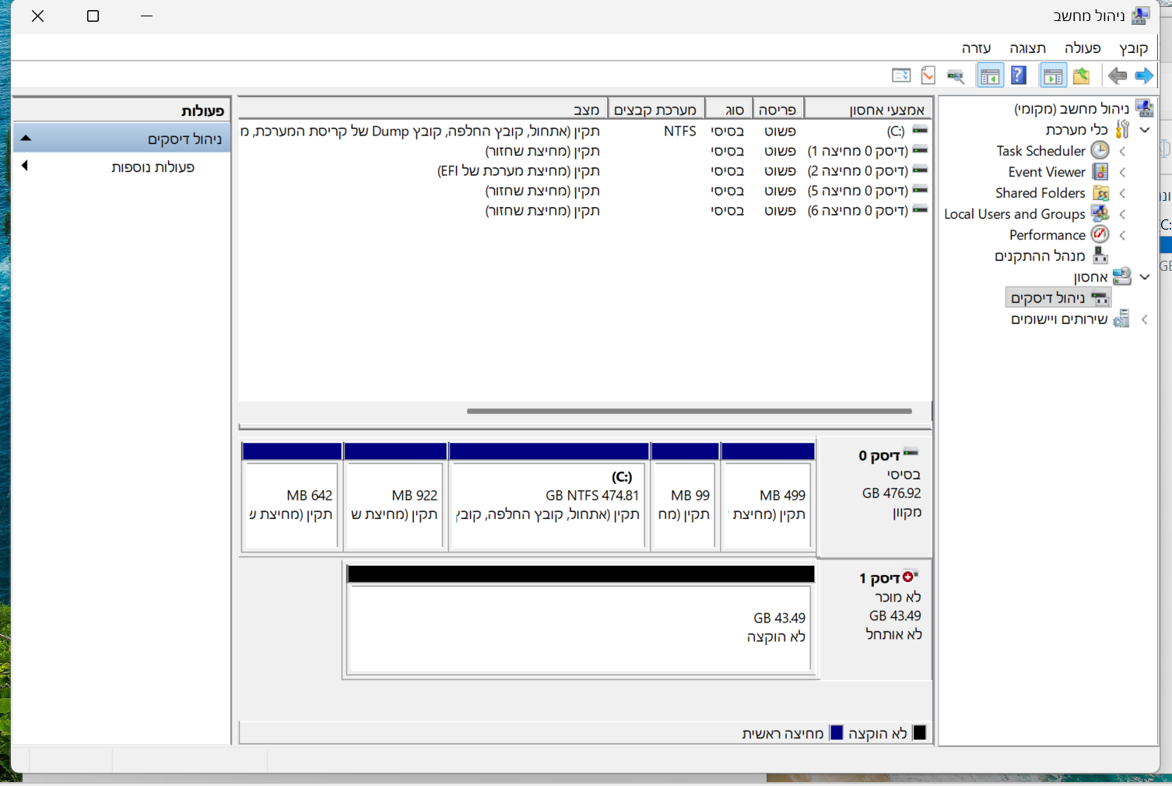
Task: Open help via the blue question mark icon
Action: click(x=1019, y=75)
